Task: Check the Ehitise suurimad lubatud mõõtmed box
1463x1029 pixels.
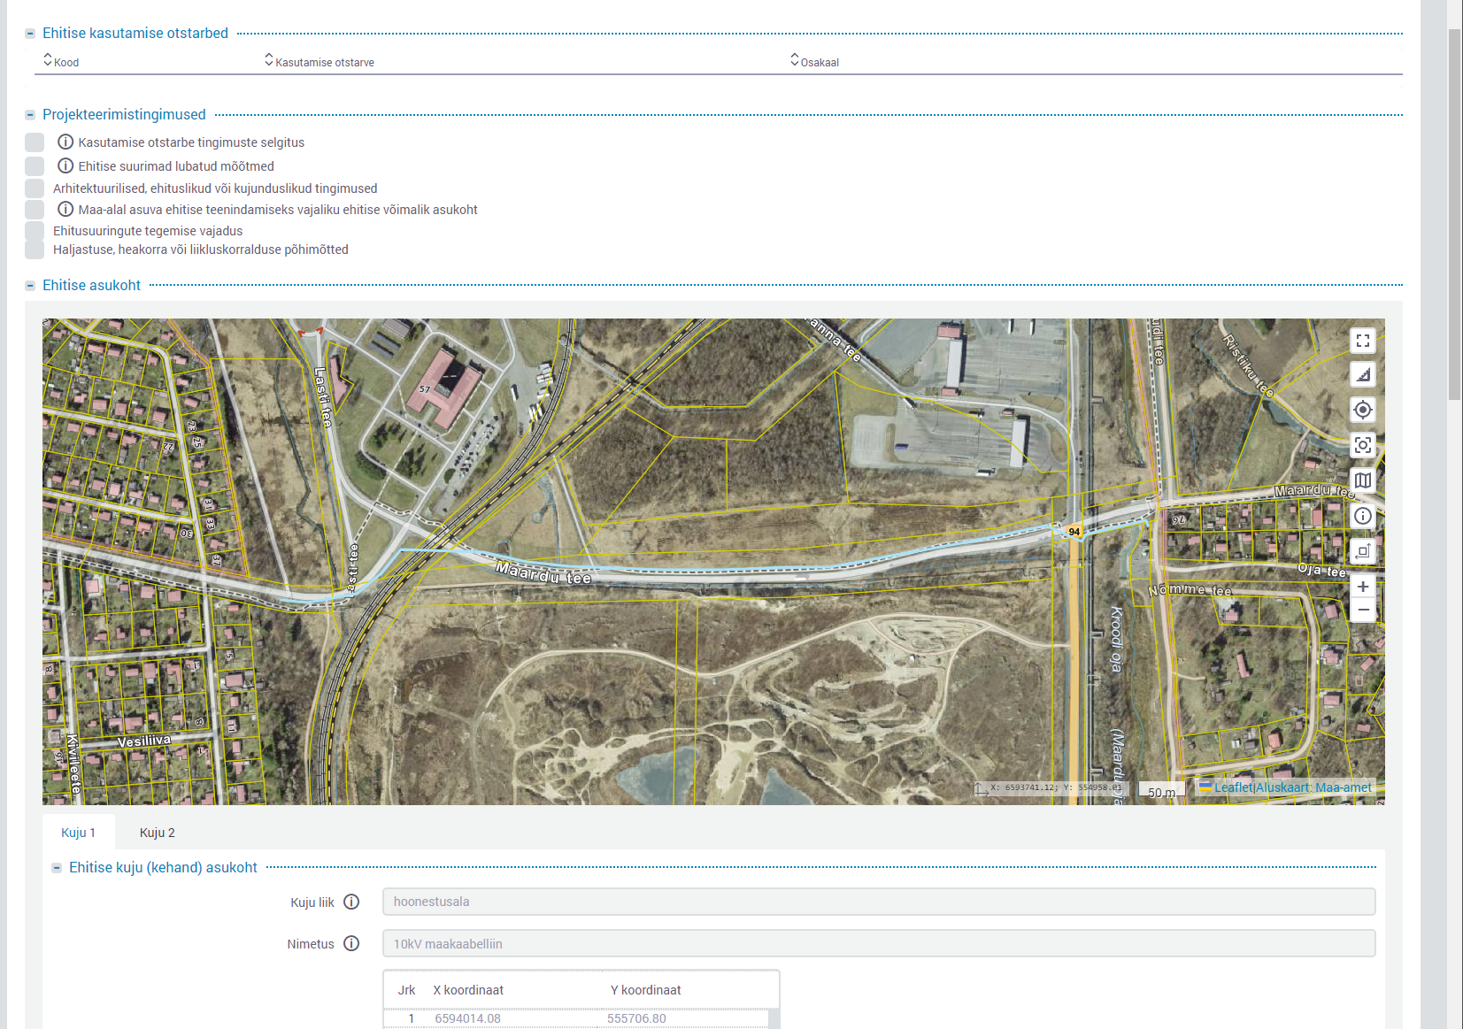Action: [35, 166]
